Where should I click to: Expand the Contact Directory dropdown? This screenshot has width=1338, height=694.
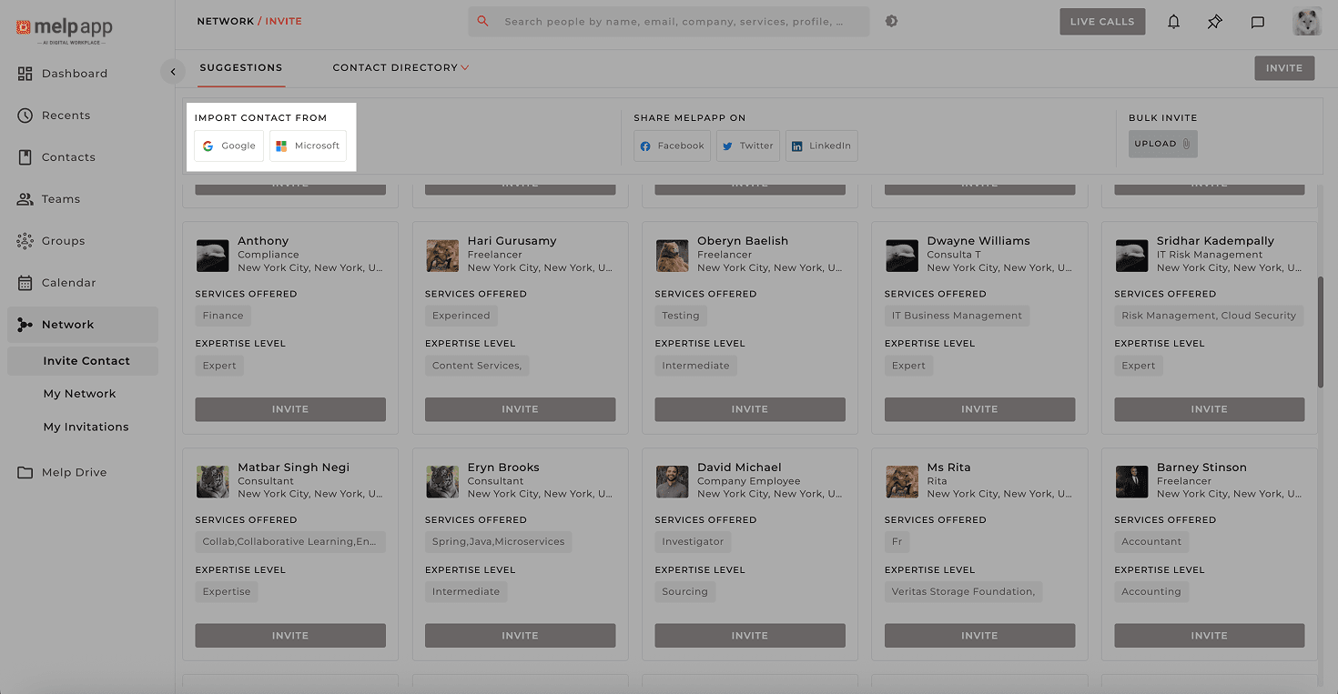(x=400, y=67)
